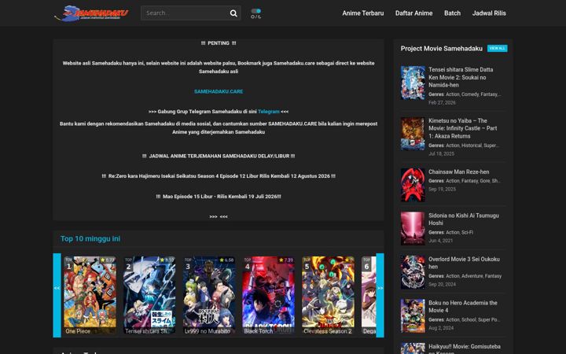Image resolution: width=566 pixels, height=354 pixels.
Task: Go to the Batch page
Action: click(x=452, y=13)
